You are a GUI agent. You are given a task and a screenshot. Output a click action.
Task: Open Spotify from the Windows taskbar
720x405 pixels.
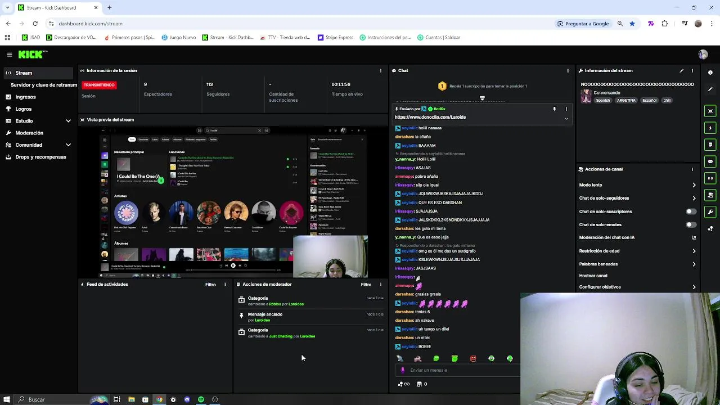[x=201, y=399]
